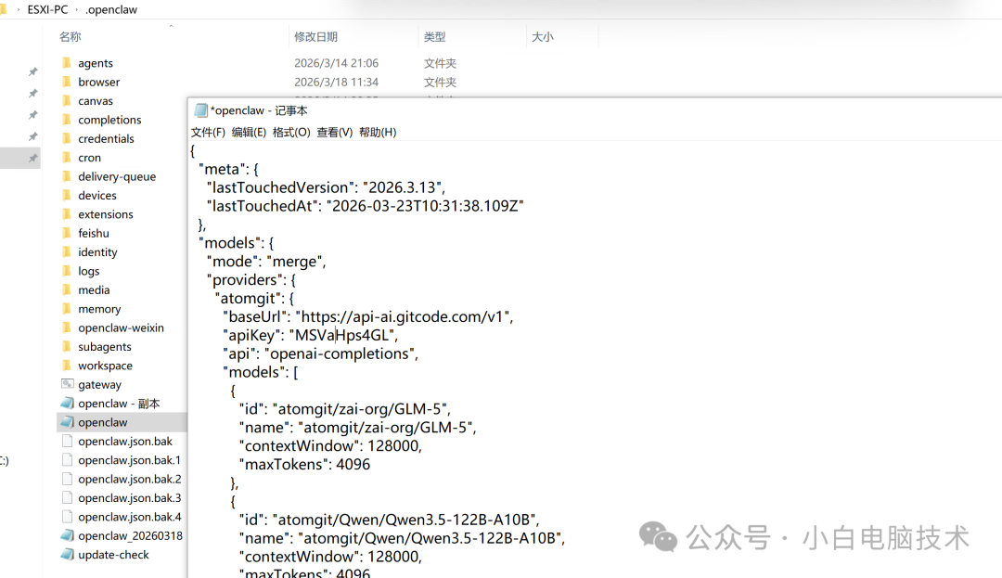Image resolution: width=1002 pixels, height=578 pixels.
Task: Select the update-check file icon
Action: tap(67, 555)
